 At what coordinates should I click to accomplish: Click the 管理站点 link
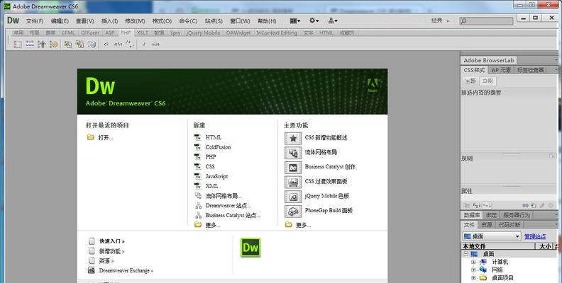point(535,236)
